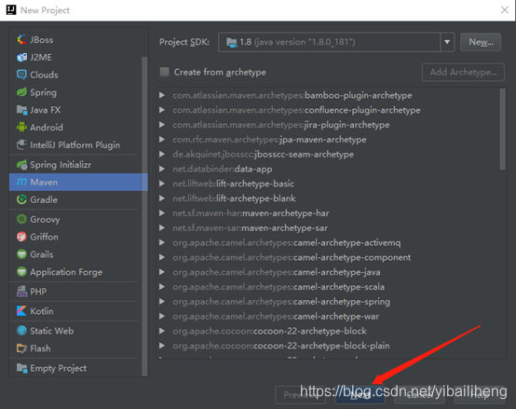The width and height of the screenshot is (516, 409).
Task: Click the Add Archetype... button
Action: click(x=463, y=72)
